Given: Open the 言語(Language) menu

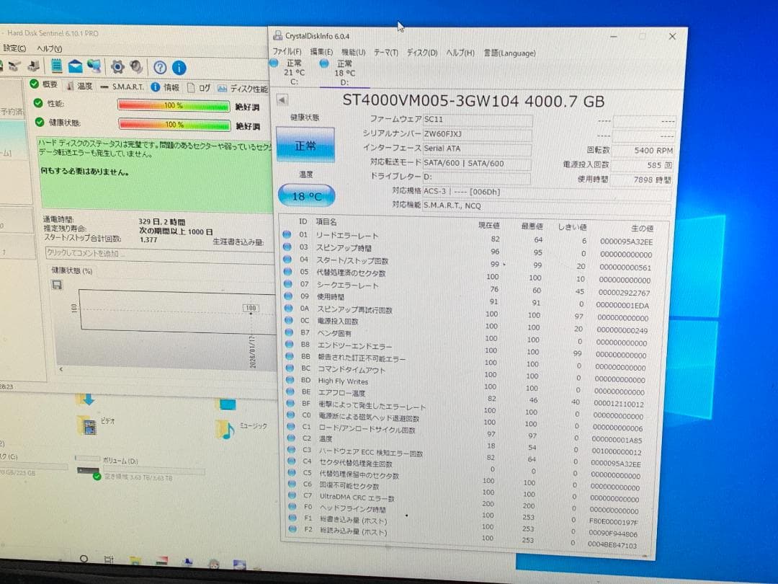Looking at the screenshot, I should point(509,53).
